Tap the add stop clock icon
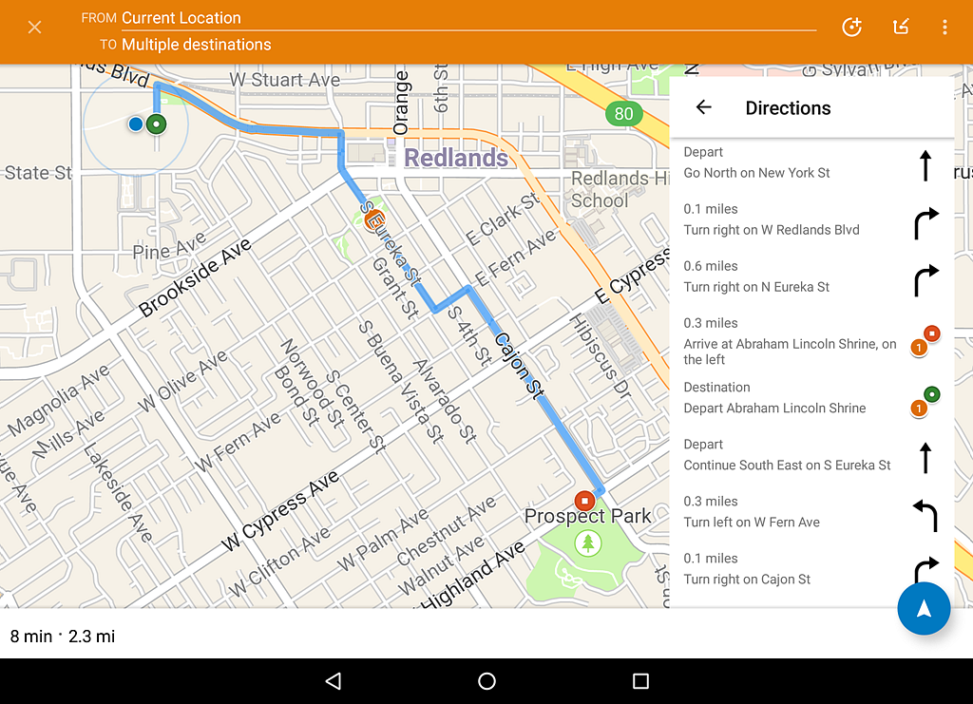Image resolution: width=973 pixels, height=704 pixels. pos(852,28)
